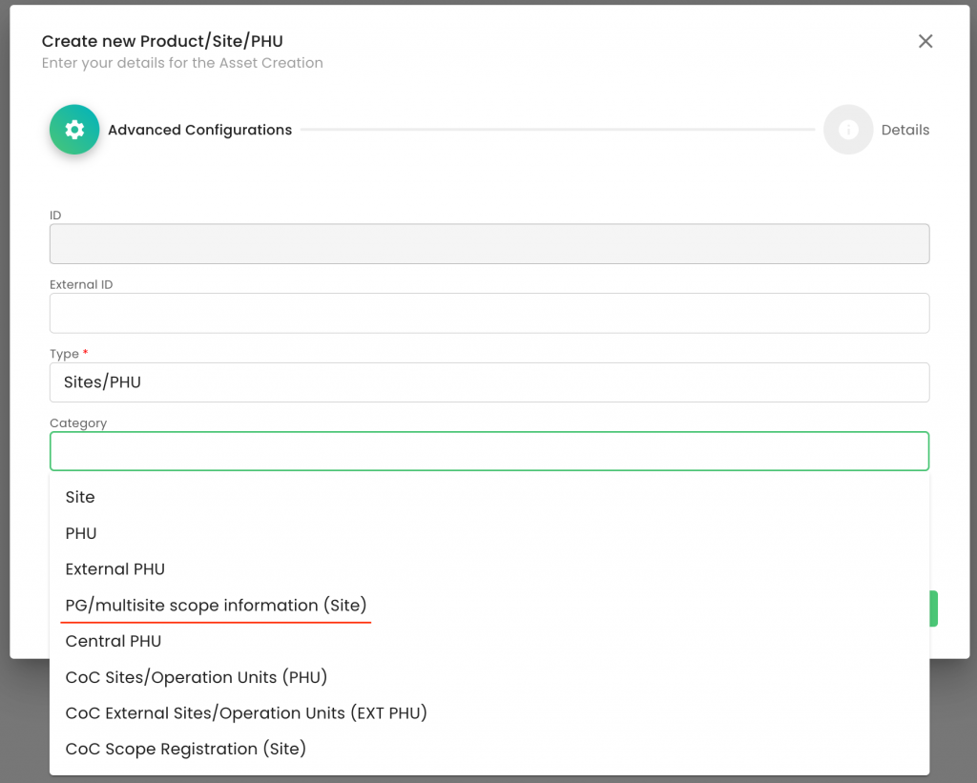Image resolution: width=977 pixels, height=783 pixels.
Task: Select the PHU category option
Action: pyautogui.click(x=81, y=533)
